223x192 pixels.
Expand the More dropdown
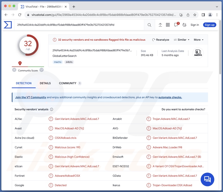[x=198, y=40]
